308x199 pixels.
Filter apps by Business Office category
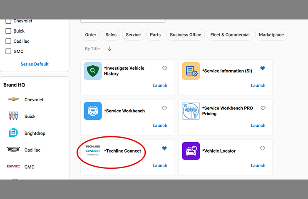186,35
